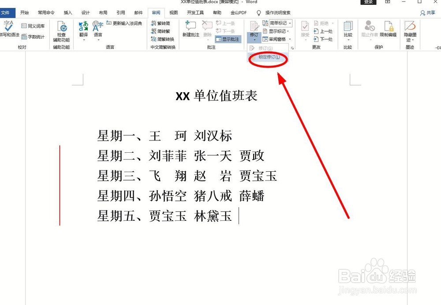Switch to the 布局 tab
Screen dimensions: 441x305
click(x=103, y=13)
